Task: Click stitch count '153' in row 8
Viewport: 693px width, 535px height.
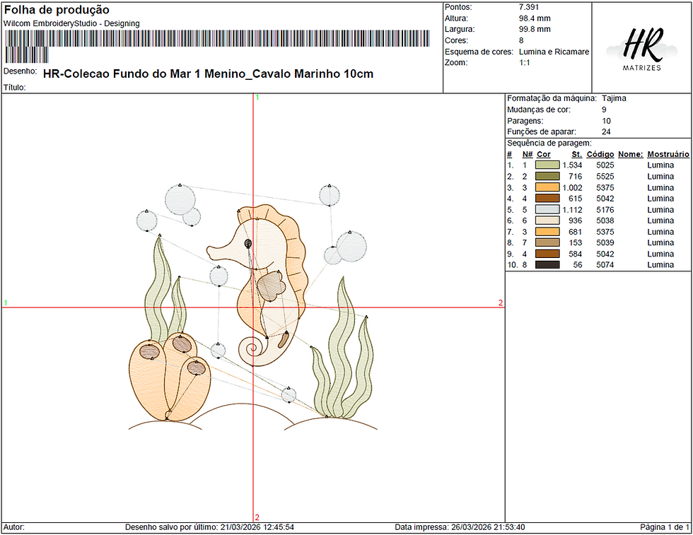Action: [x=576, y=242]
